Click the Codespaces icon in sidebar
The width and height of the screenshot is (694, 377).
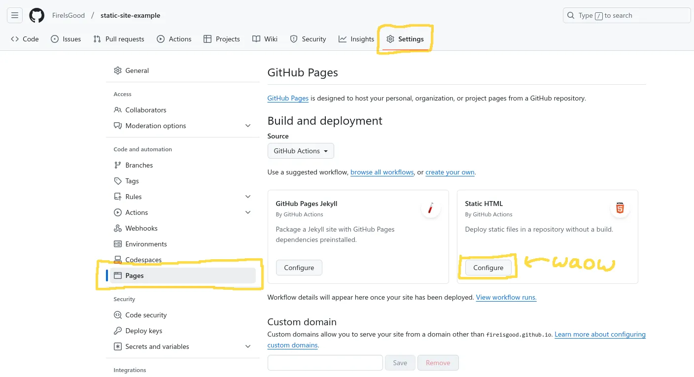(118, 260)
